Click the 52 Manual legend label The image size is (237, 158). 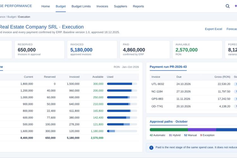tap(190, 135)
